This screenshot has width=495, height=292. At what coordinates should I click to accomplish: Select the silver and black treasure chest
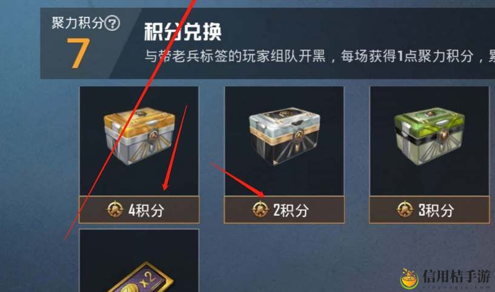click(x=284, y=136)
